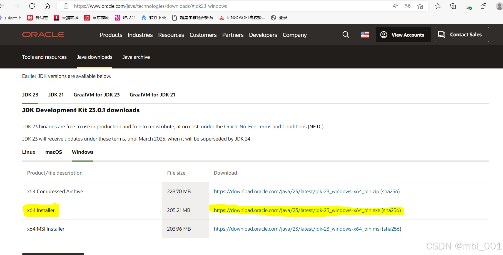Click the 203.96 MB file size cell
The height and width of the screenshot is (255, 503).
(186, 229)
